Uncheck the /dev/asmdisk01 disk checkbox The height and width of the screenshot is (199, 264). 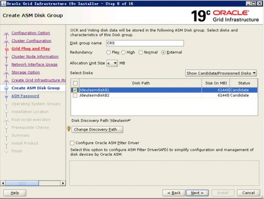pyautogui.click(x=75, y=90)
